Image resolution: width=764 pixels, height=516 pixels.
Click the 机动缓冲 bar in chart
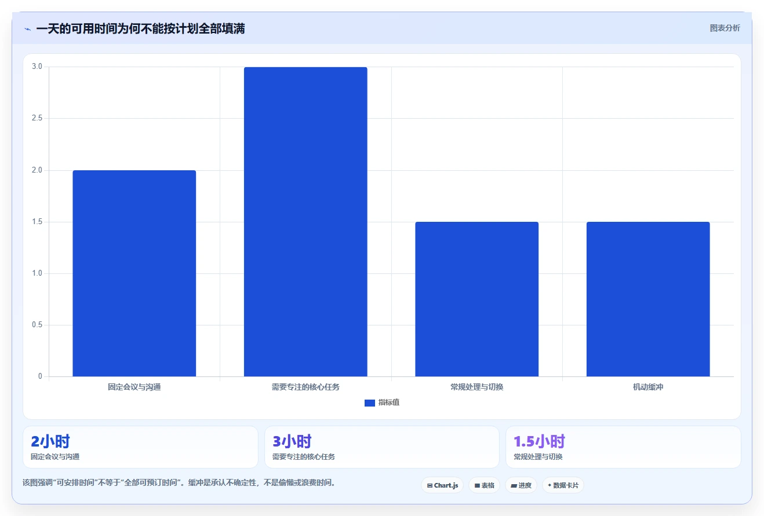[648, 299]
